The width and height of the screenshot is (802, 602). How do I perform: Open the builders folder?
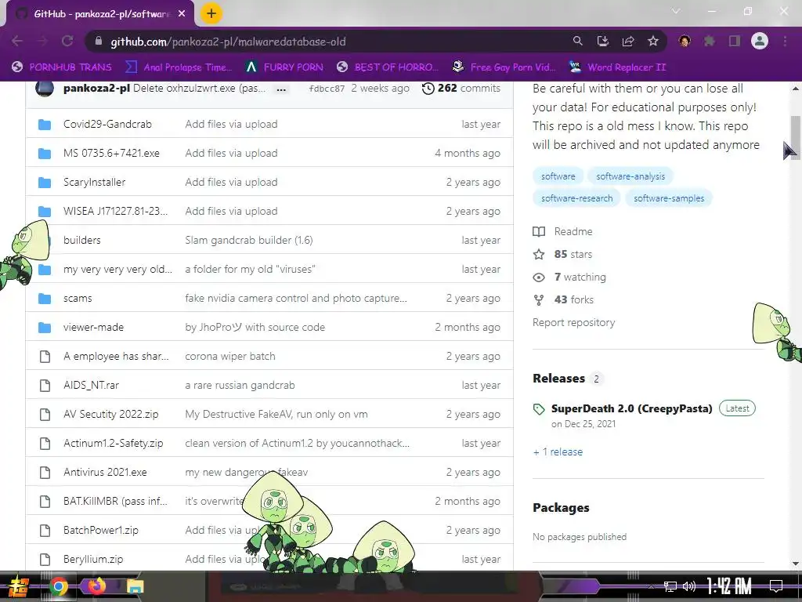click(x=81, y=240)
